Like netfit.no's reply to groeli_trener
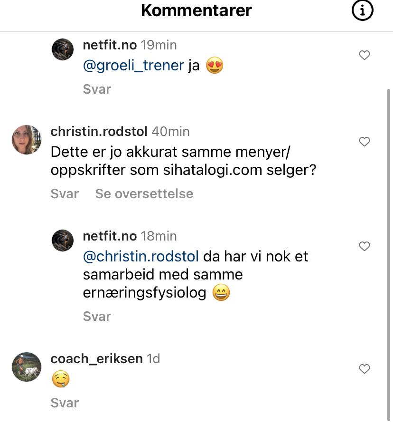Screen dimensions: 393x424 tap(365, 55)
